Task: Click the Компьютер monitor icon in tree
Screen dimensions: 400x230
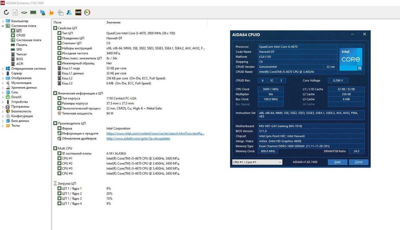Action: (x=8, y=21)
